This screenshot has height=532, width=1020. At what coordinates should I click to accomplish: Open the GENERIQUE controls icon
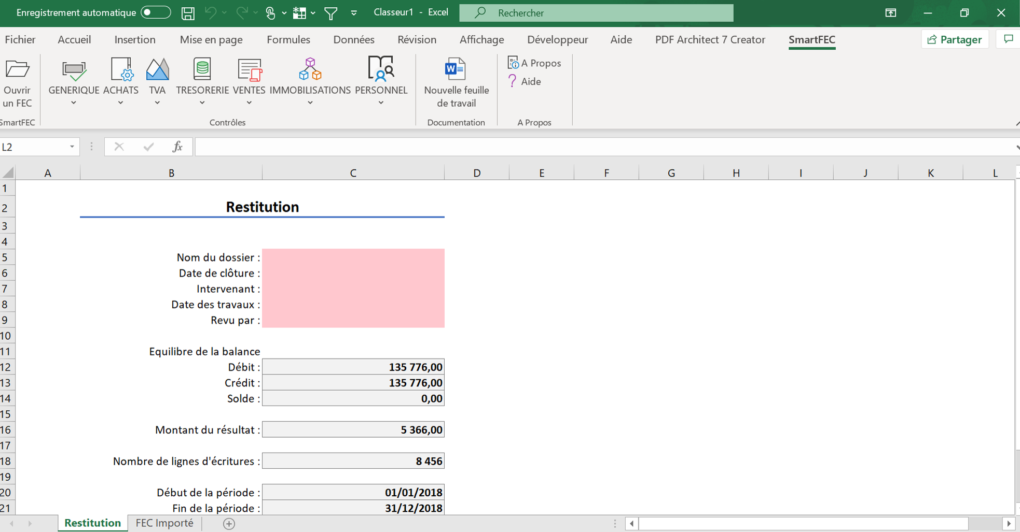pyautogui.click(x=74, y=70)
